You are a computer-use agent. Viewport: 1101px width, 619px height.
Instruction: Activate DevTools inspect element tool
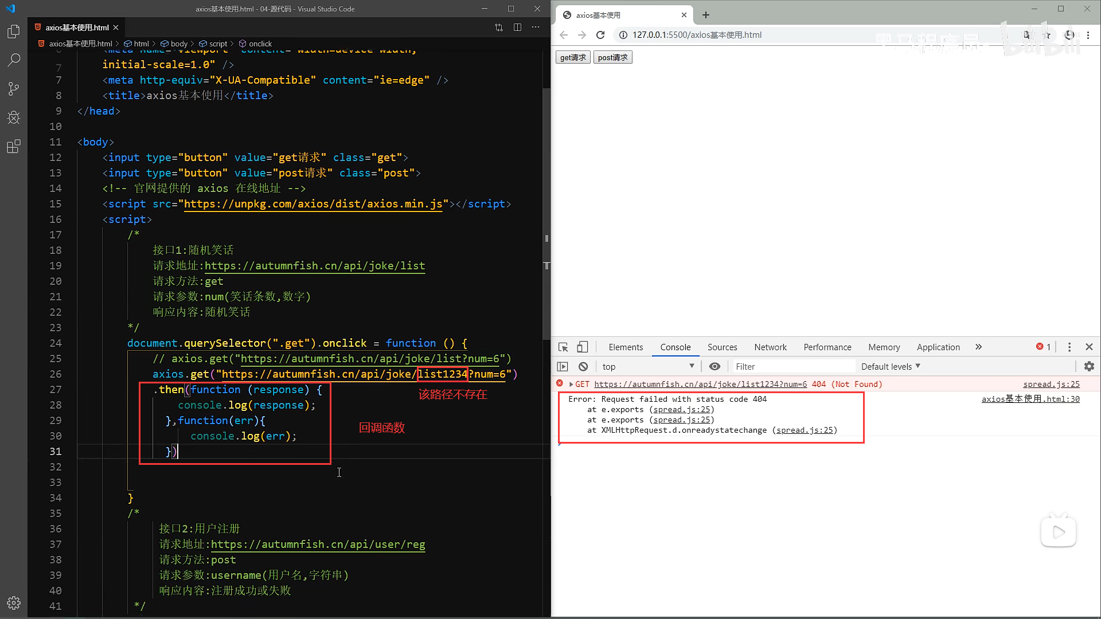563,347
